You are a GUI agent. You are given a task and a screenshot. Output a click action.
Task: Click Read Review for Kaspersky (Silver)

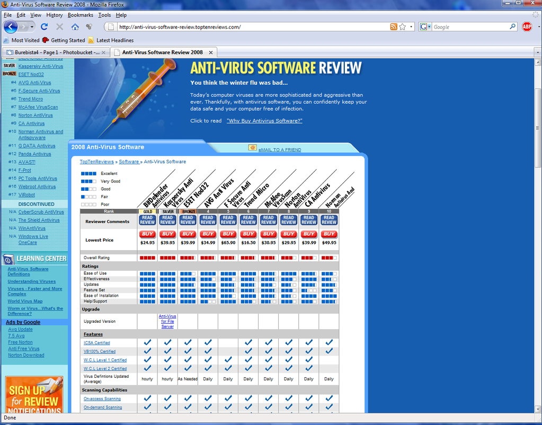[x=167, y=220]
